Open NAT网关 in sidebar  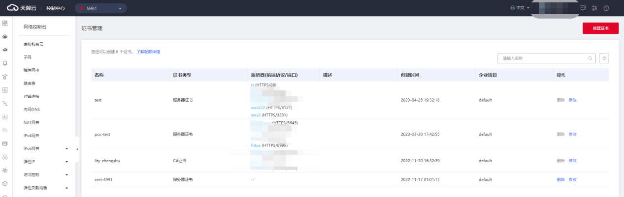[x=32, y=122]
